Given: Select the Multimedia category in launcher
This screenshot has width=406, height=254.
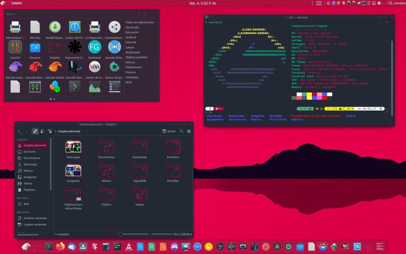Looking at the screenshot, I should [132, 52].
